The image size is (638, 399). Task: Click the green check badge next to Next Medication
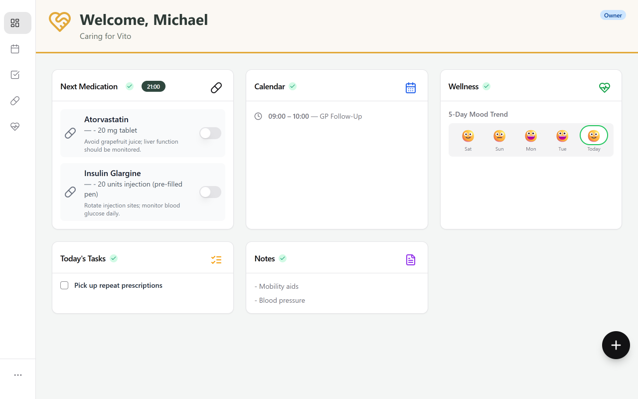click(x=130, y=86)
